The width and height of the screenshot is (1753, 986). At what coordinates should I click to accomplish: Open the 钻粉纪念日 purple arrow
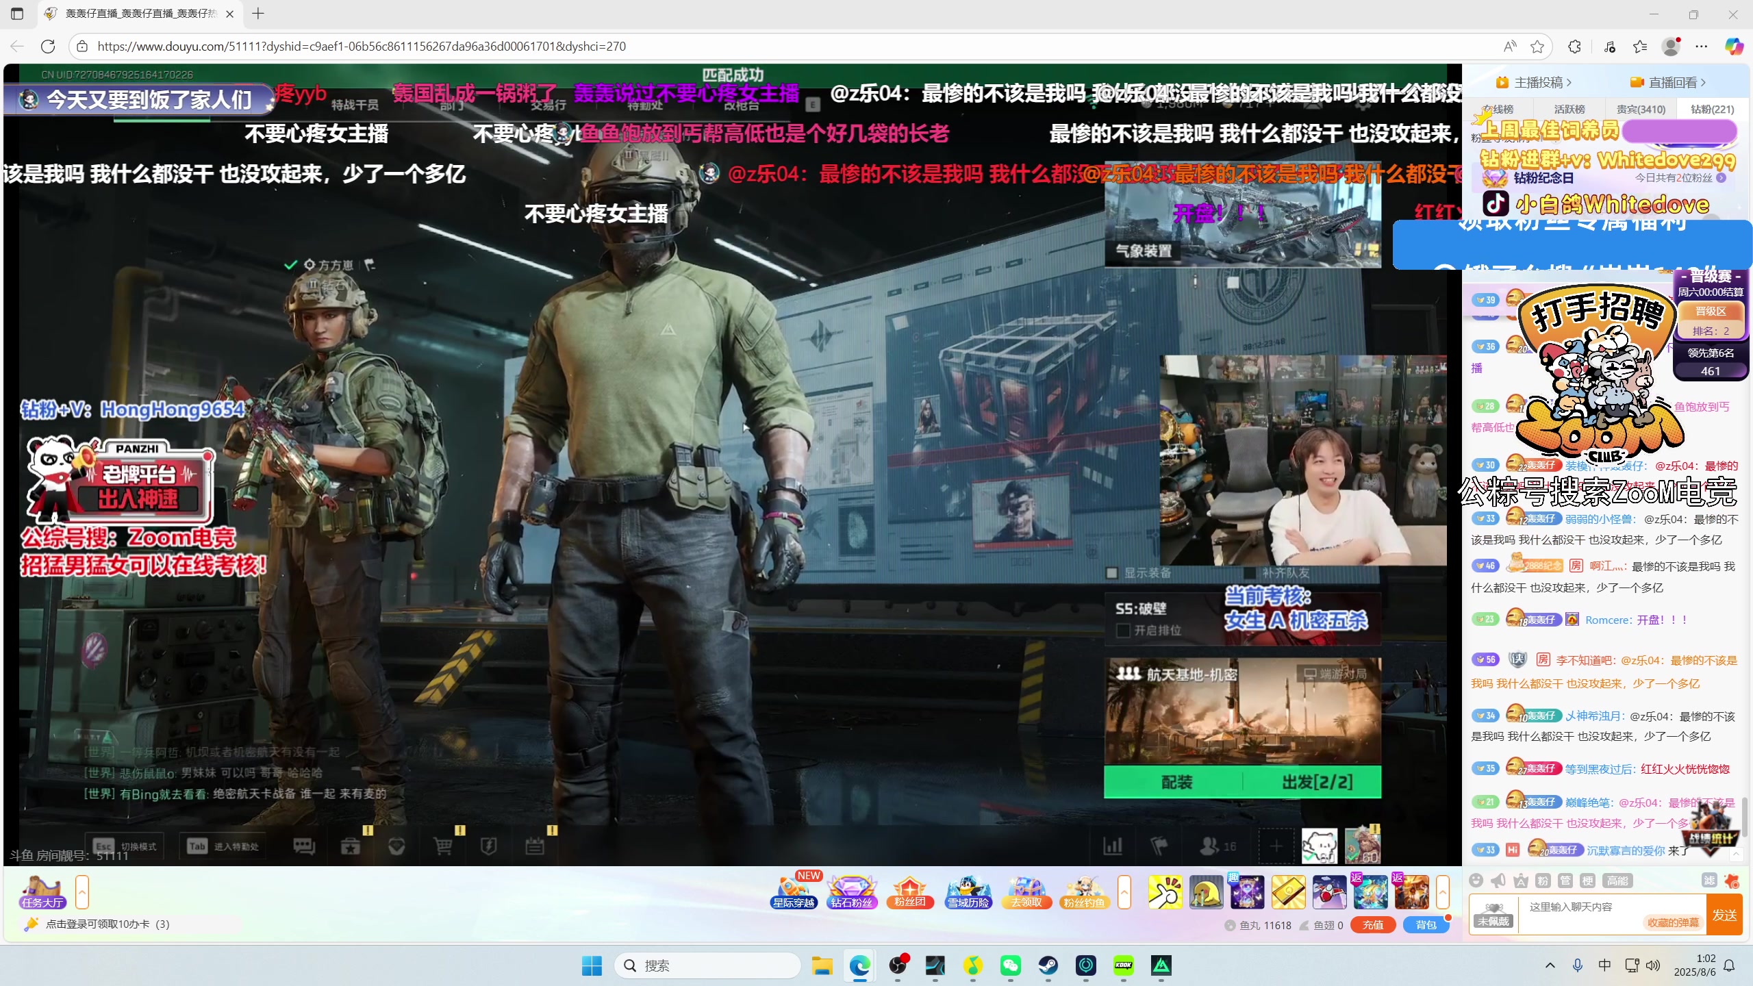[1722, 177]
